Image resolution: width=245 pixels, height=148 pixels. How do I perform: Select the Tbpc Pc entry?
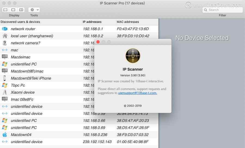pos(18,85)
